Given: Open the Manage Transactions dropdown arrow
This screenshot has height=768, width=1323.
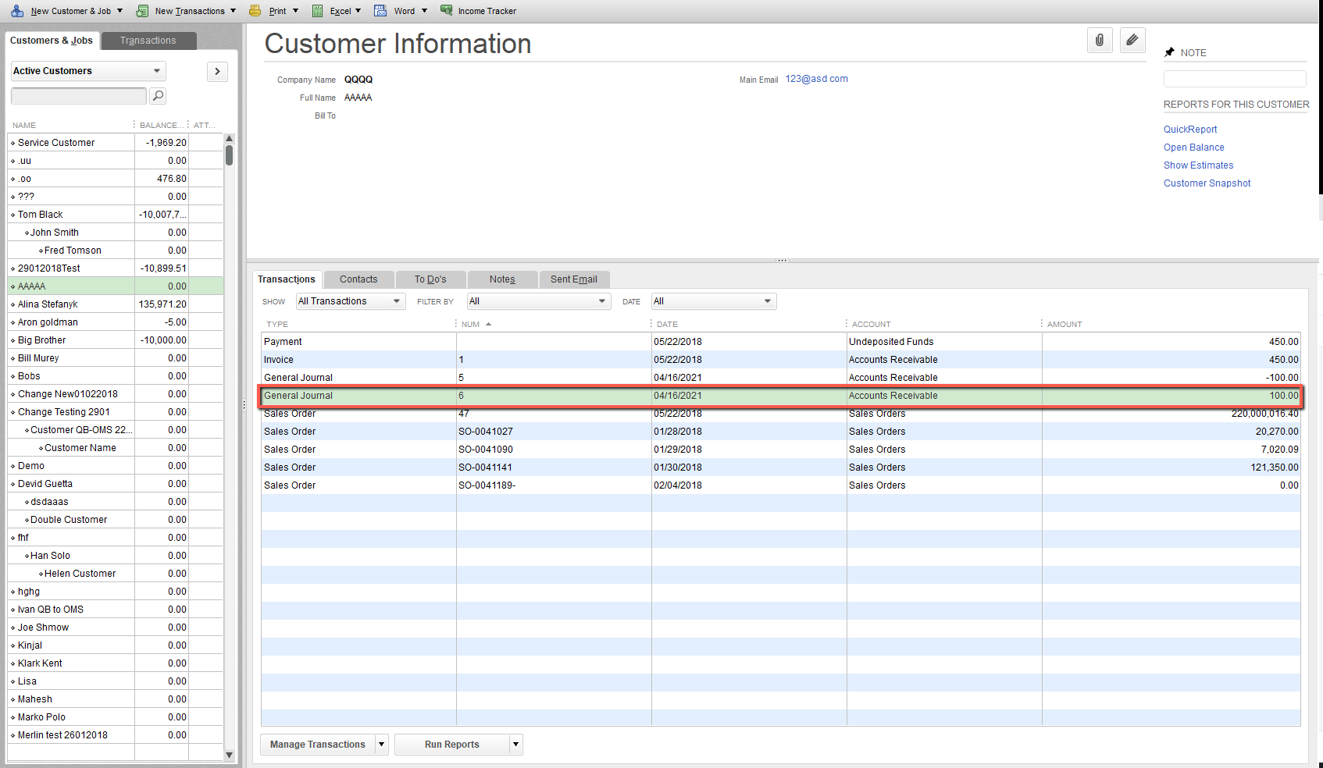Looking at the screenshot, I should click(x=382, y=745).
